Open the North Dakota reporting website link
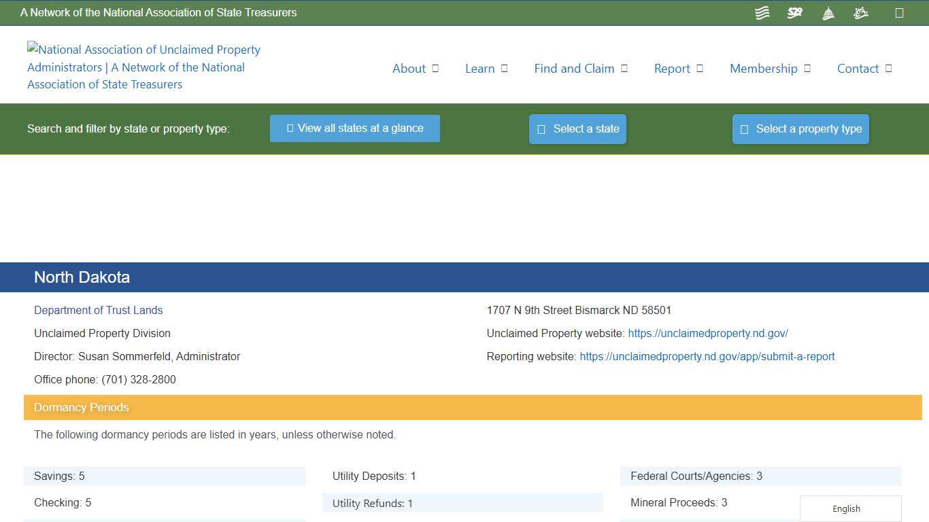The width and height of the screenshot is (929, 522). tap(707, 356)
